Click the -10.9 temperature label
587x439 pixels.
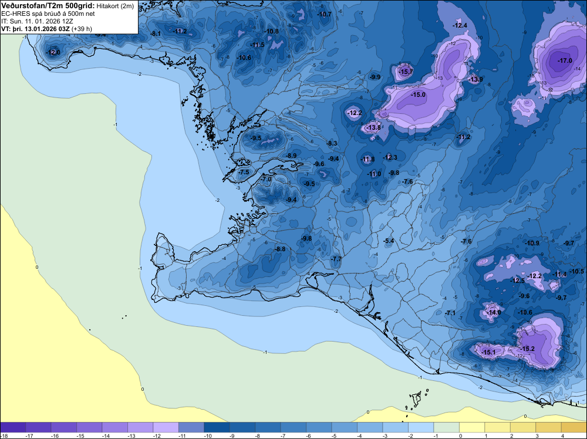[532, 243]
